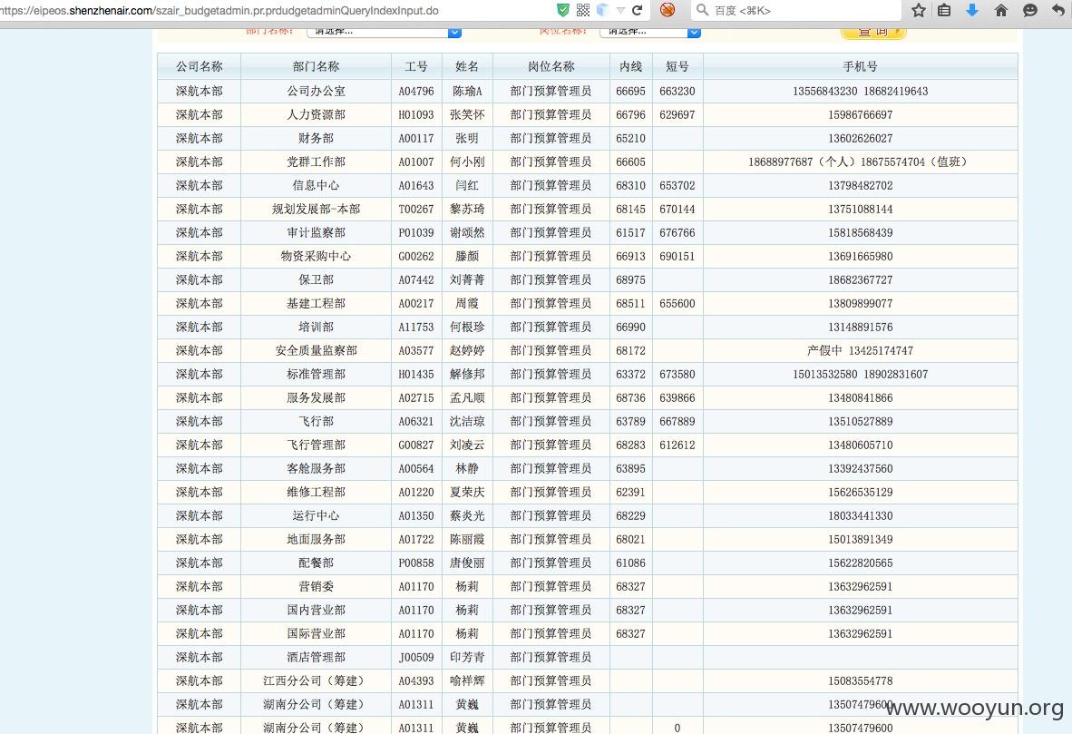This screenshot has height=734, width=1072.
Task: Select the 保卫部 department cell
Action: pyautogui.click(x=316, y=279)
